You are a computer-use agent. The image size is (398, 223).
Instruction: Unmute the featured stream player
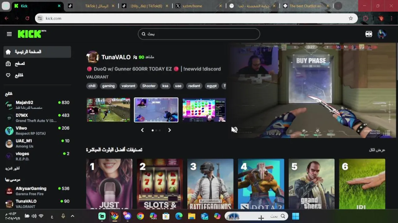pos(234,130)
